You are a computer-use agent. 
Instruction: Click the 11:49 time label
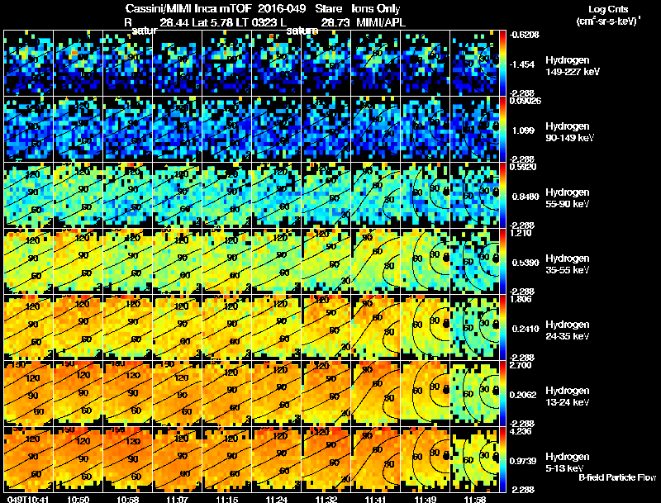(x=426, y=499)
